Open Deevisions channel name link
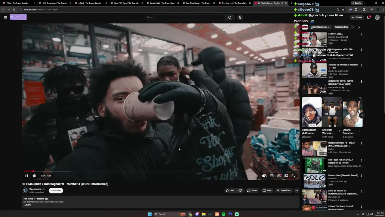 click(x=35, y=189)
